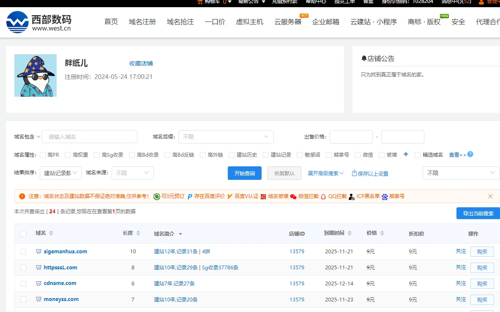Go to 虚拟主机 in the navigation menu
Image resolution: width=500 pixels, height=312 pixels.
point(249,22)
